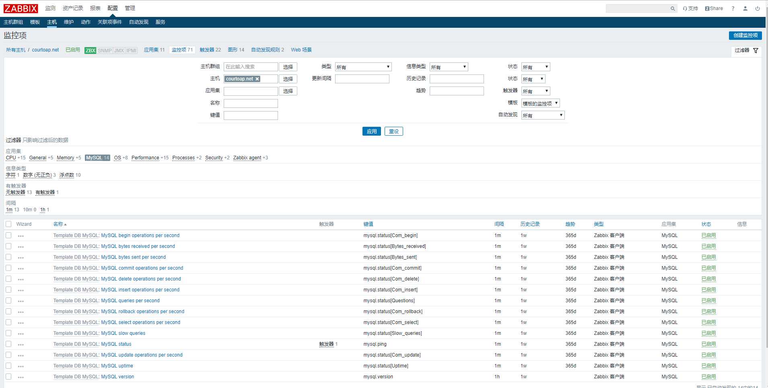Click the 应用 filter button
Image resolution: width=768 pixels, height=388 pixels.
(372, 131)
